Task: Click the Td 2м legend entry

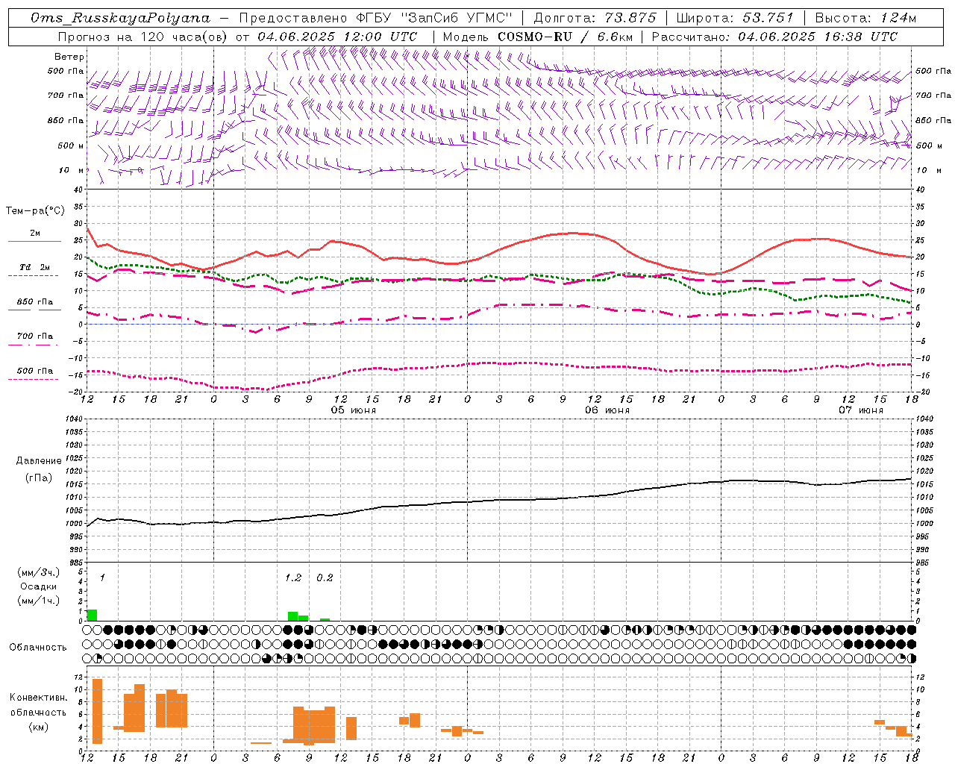Action: [35, 267]
